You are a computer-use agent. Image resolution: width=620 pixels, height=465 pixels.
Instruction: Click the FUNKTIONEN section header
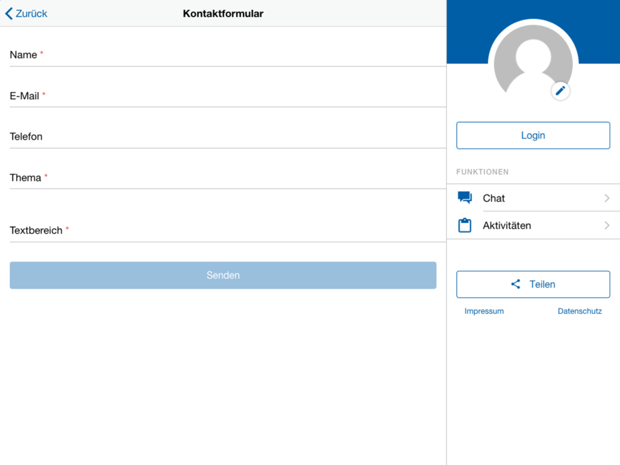(482, 172)
